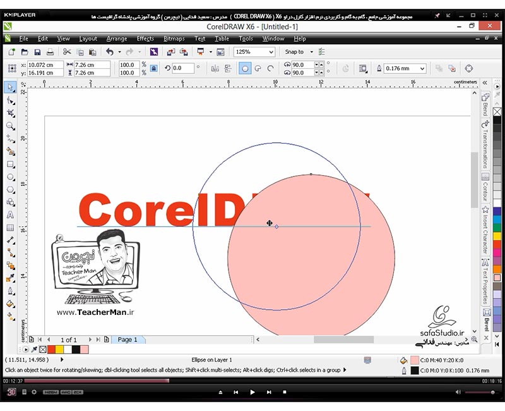Open the Undo history dropdown arrow
505x411 pixels.
tap(119, 52)
